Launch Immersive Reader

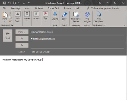point(76,17)
